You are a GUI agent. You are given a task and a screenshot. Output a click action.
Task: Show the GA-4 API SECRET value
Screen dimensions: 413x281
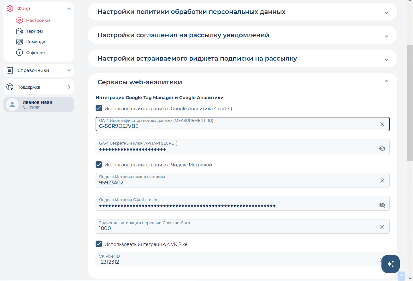tap(382, 148)
